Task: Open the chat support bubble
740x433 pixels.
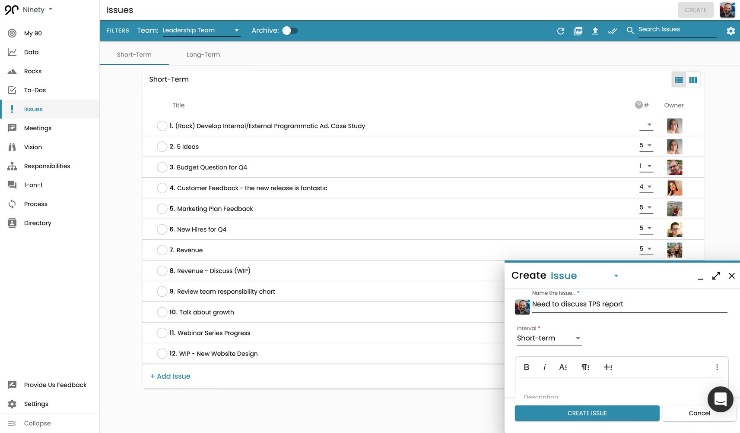Action: [720, 399]
